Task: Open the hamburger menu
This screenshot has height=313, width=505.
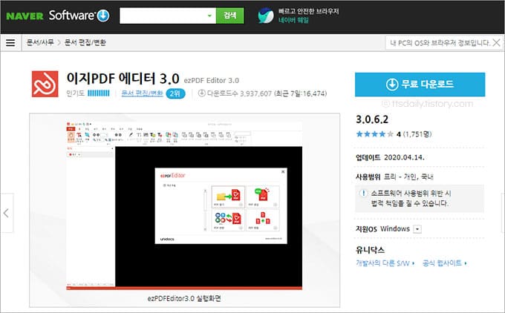Action: [10, 42]
